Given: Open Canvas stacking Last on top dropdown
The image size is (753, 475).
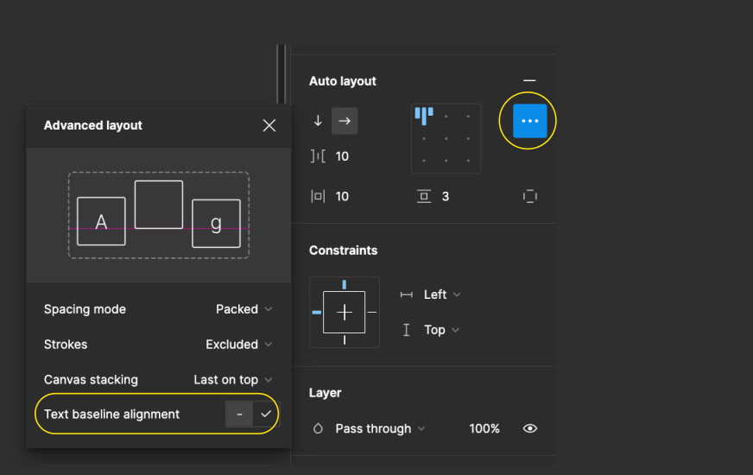Looking at the screenshot, I should (x=233, y=380).
